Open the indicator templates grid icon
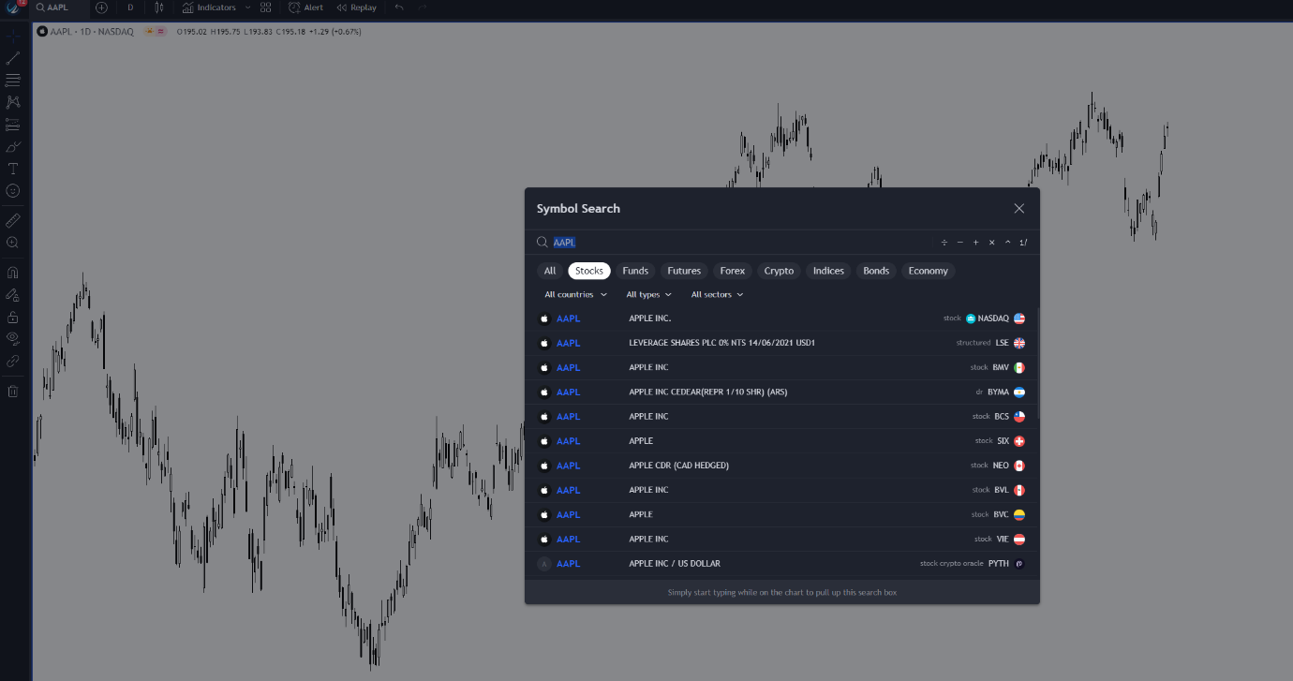1293x681 pixels. (266, 7)
